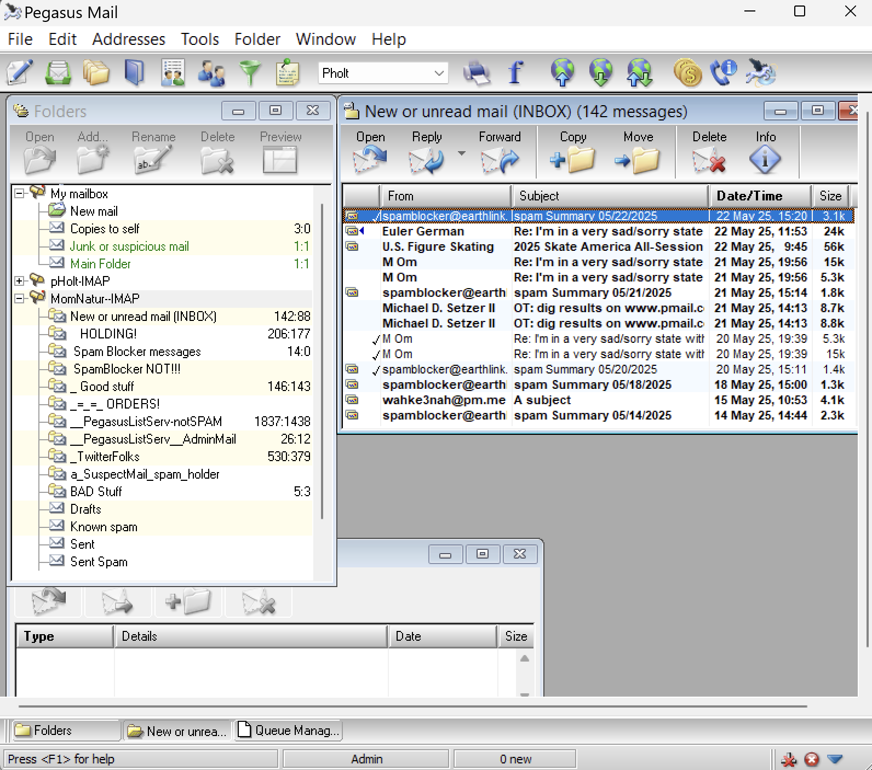This screenshot has width=872, height=770.
Task: Collapse the MomNatur--IMAP tree node
Action: pyautogui.click(x=20, y=298)
